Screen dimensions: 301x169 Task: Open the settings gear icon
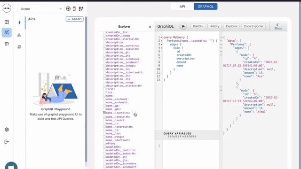7,130
